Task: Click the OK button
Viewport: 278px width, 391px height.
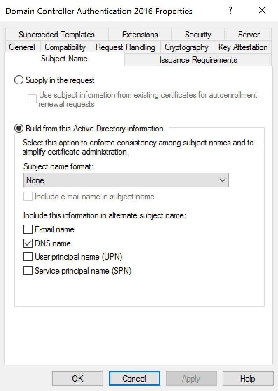Action: click(78, 378)
